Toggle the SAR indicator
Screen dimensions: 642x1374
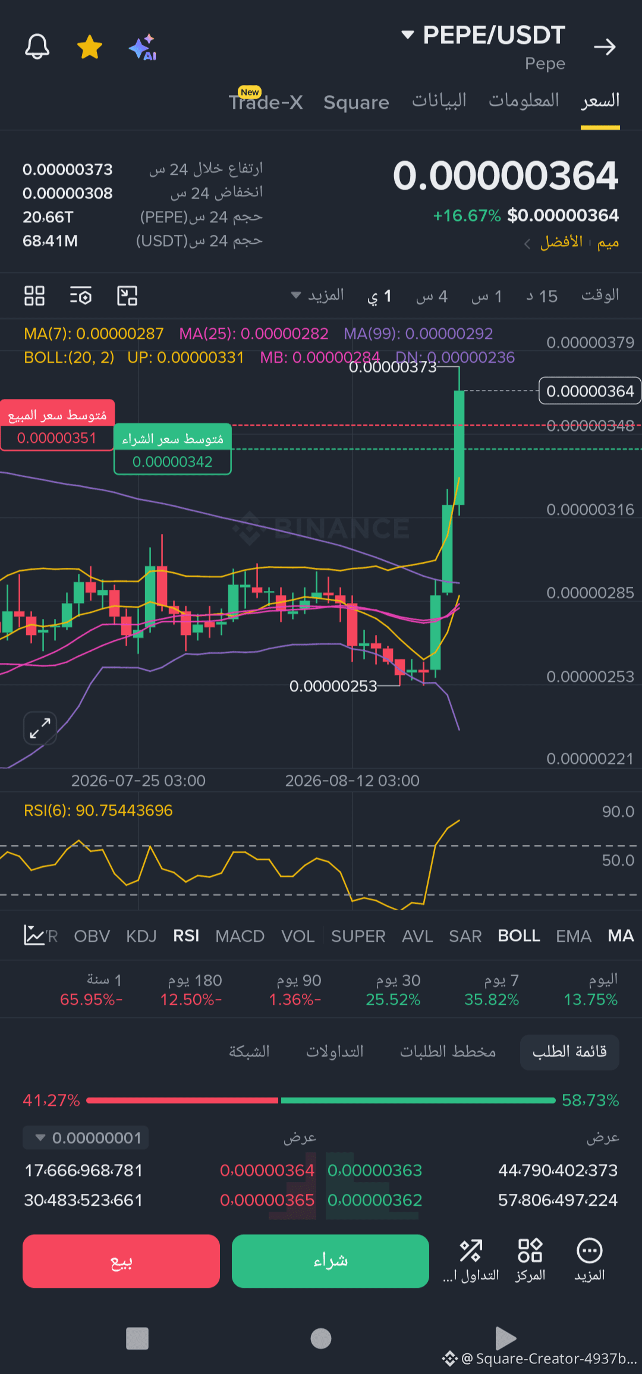[x=465, y=936]
